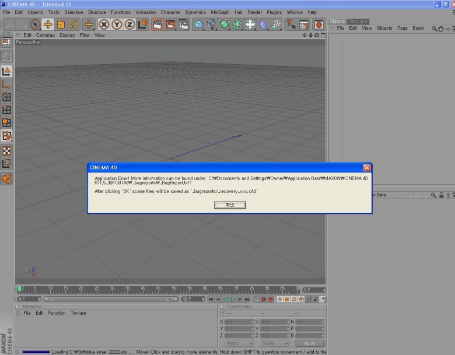The width and height of the screenshot is (455, 355).
Task: Toggle scale keyframe recording
Action: point(287,299)
